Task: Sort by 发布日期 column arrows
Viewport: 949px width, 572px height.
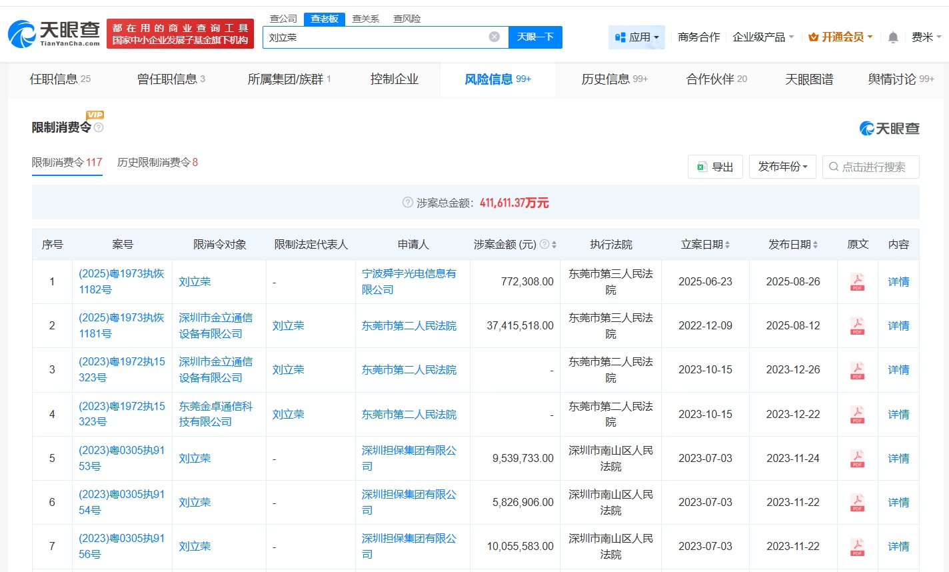Action: click(815, 245)
